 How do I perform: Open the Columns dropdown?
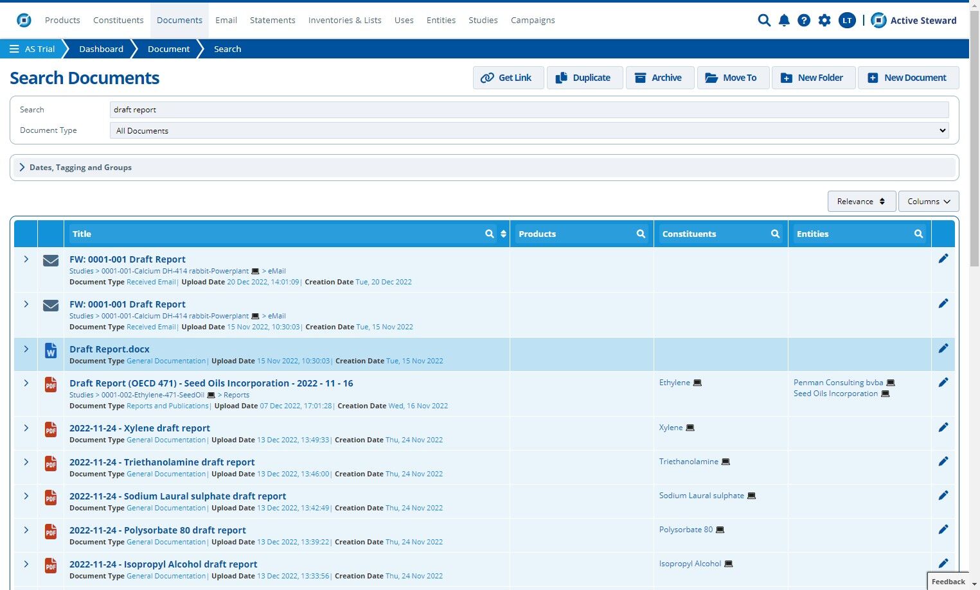click(929, 202)
